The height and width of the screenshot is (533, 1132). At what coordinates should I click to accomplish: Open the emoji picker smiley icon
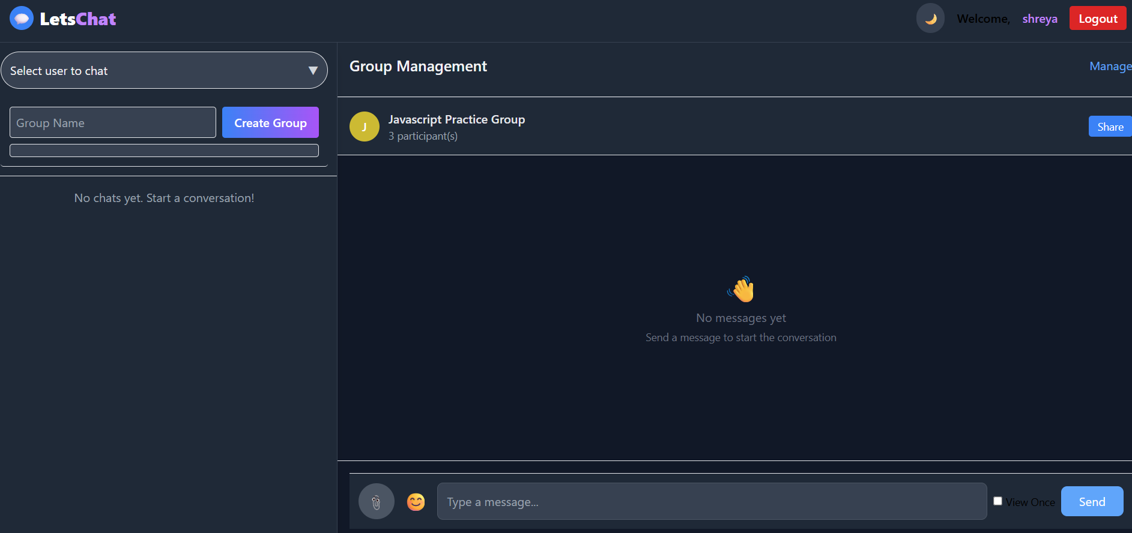[416, 502]
